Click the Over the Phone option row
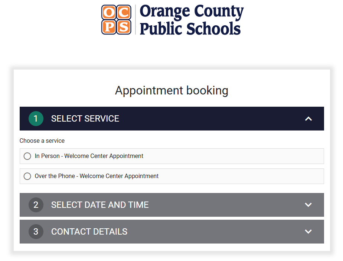 [171, 176]
